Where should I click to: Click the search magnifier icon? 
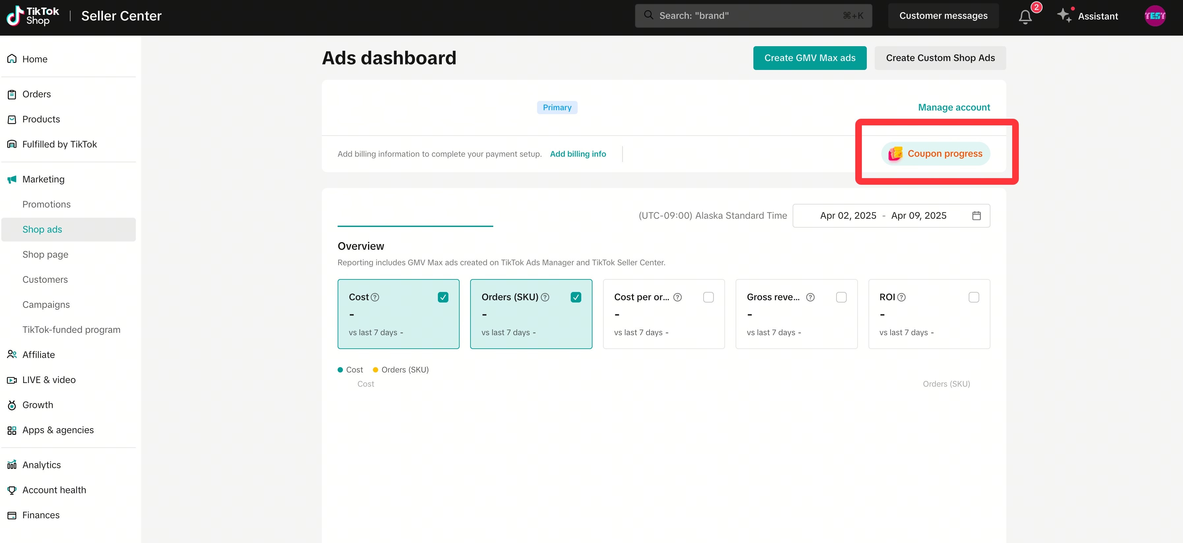[x=648, y=15]
